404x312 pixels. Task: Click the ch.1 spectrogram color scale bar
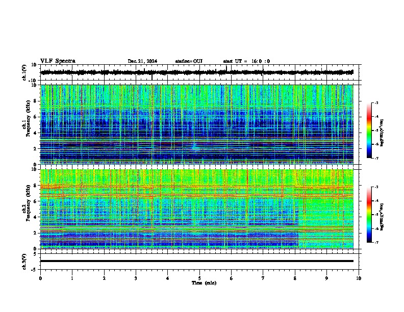[369, 131]
